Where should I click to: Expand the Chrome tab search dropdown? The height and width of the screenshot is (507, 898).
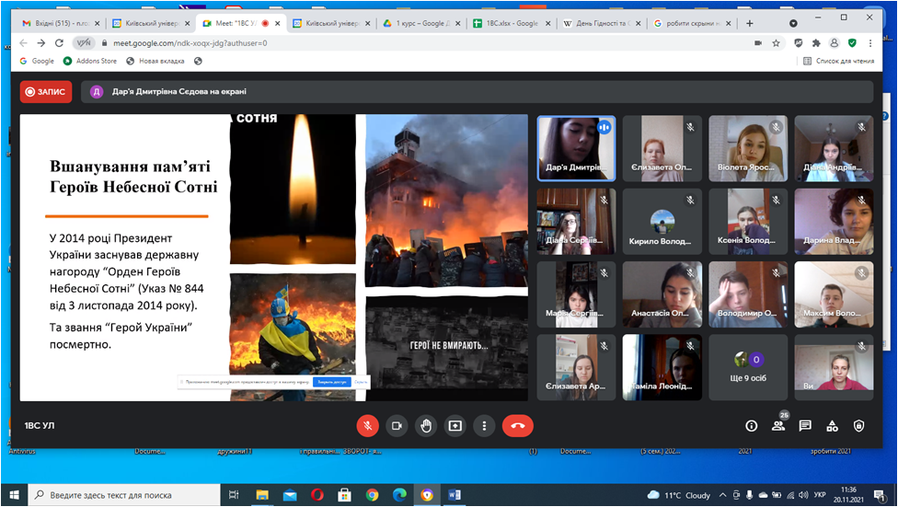[793, 23]
